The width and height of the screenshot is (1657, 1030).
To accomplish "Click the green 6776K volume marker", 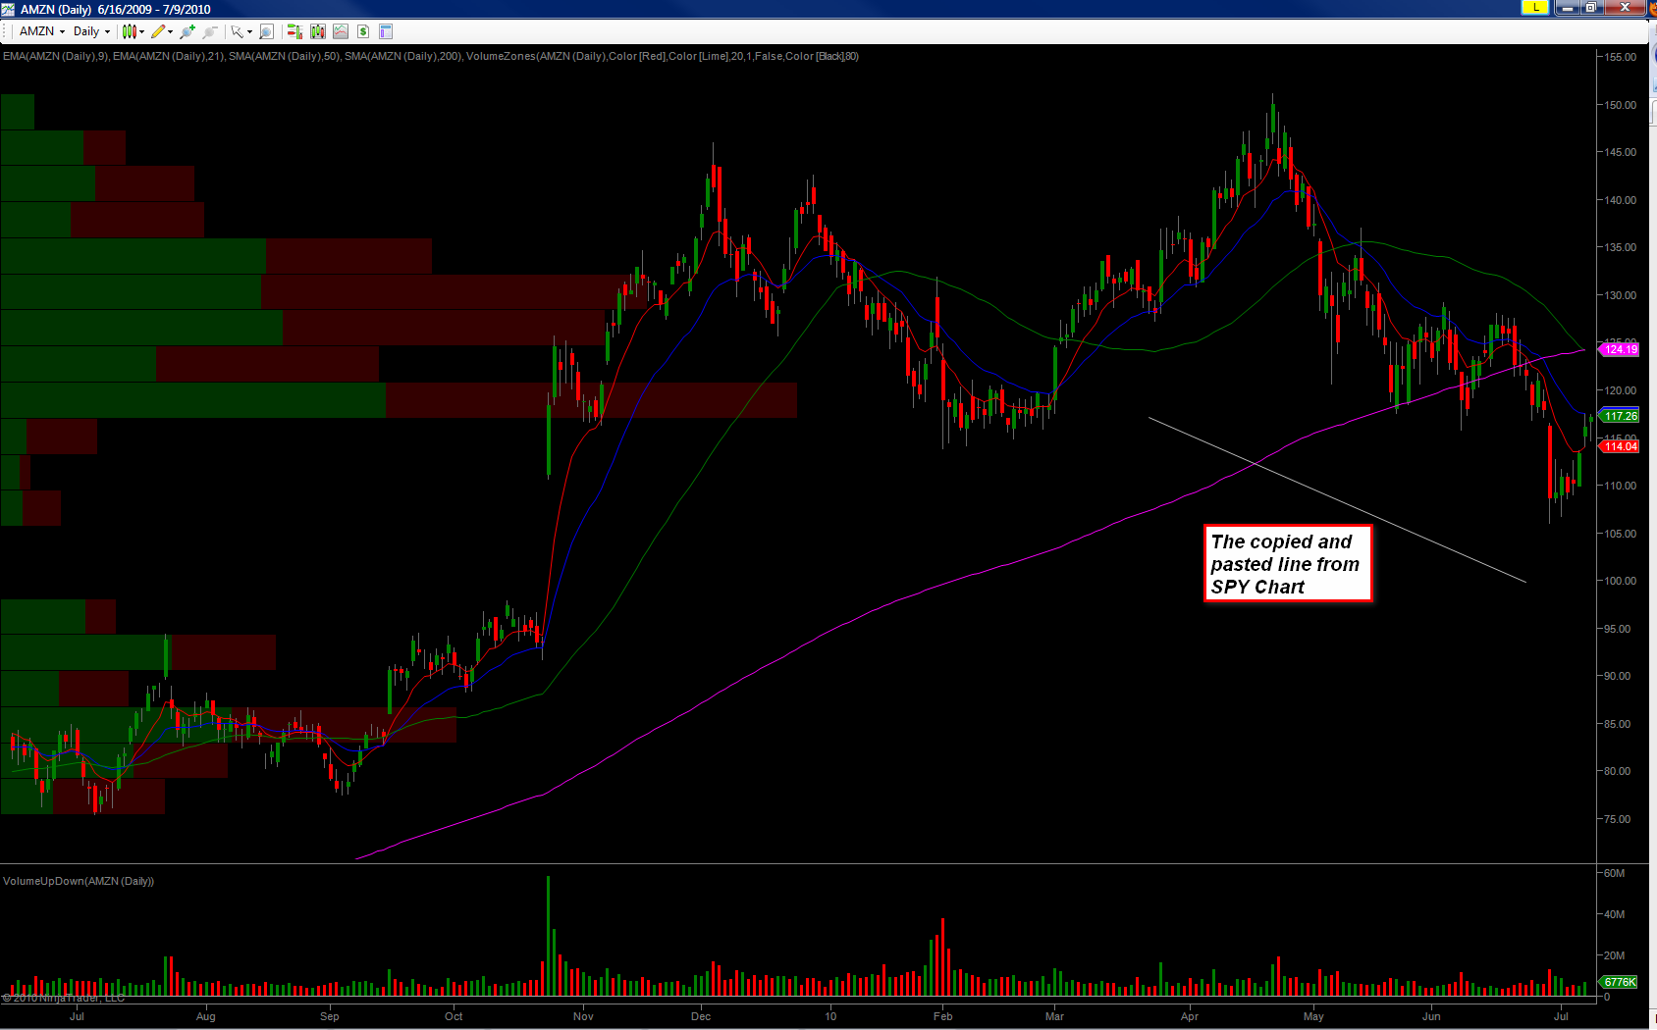I will point(1620,982).
